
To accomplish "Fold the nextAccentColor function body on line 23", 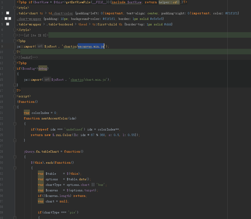I will (x=15, y=124).
